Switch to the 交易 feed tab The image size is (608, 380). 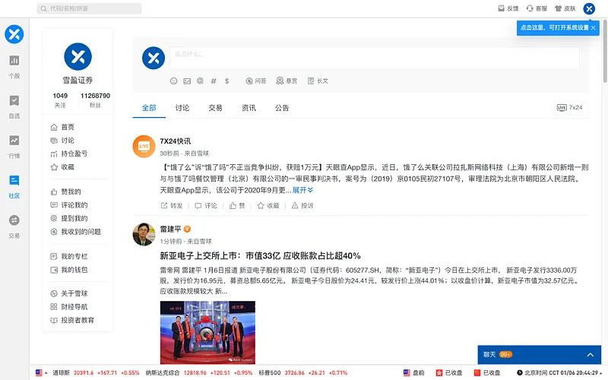(x=216, y=108)
